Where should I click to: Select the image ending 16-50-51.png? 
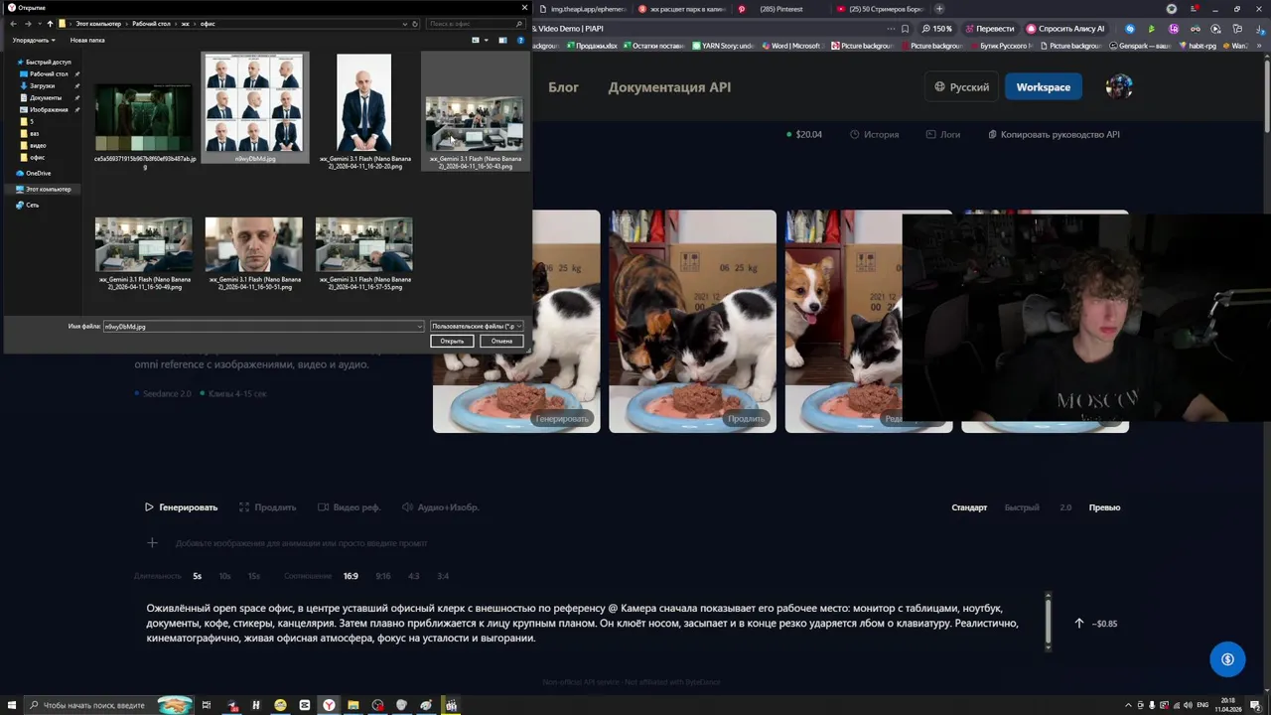(254, 252)
